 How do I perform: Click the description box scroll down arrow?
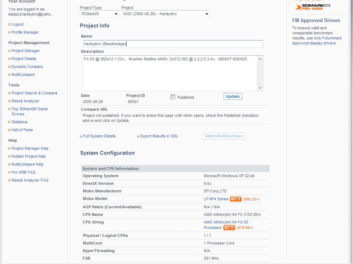click(x=260, y=88)
